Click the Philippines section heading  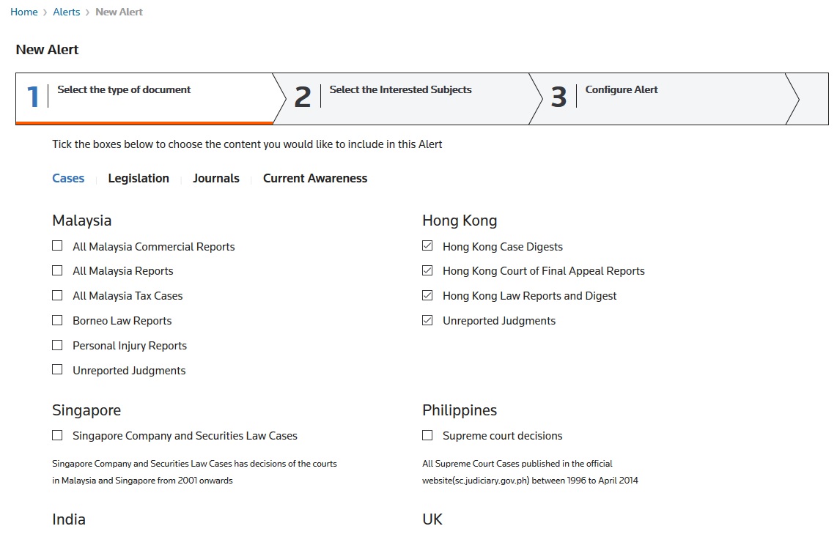pyautogui.click(x=460, y=410)
